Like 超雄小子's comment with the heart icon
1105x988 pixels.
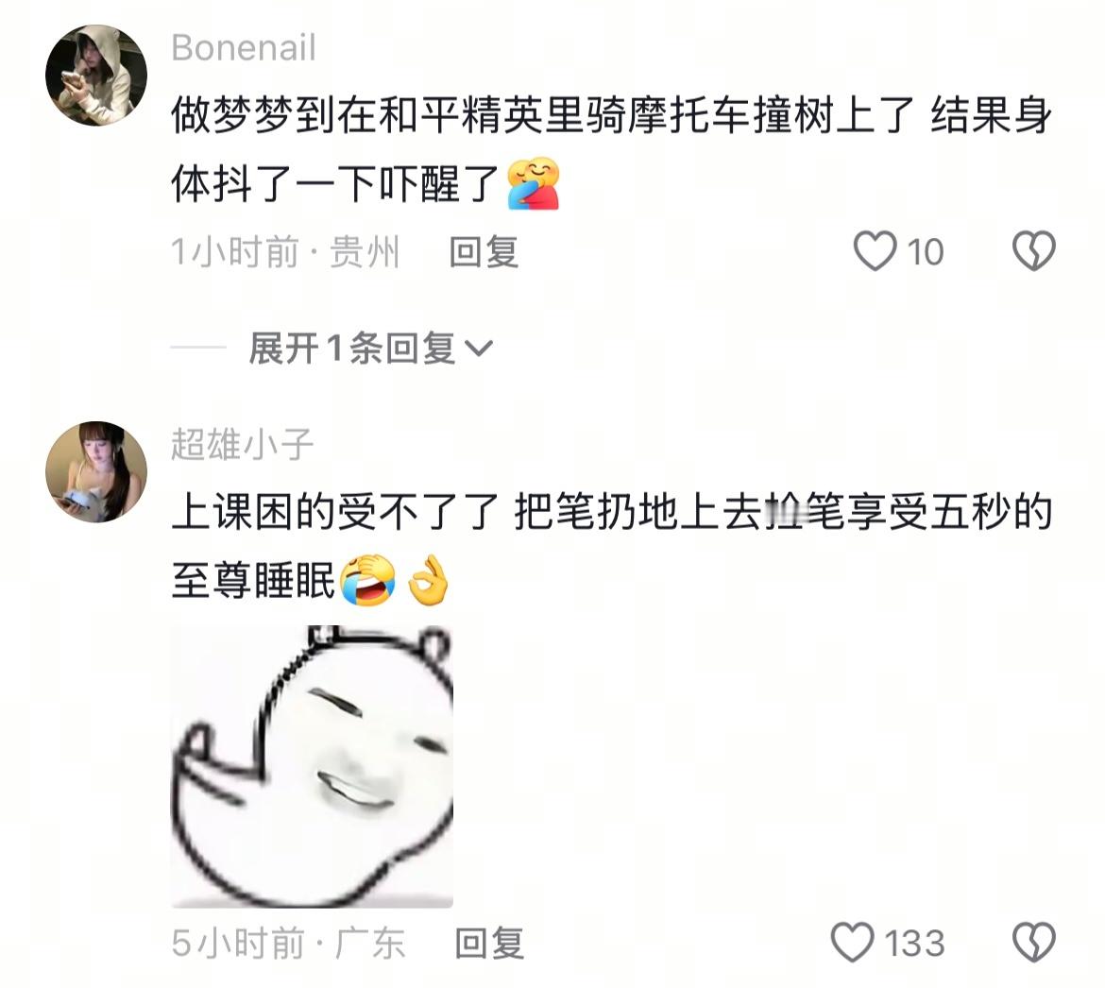853,943
